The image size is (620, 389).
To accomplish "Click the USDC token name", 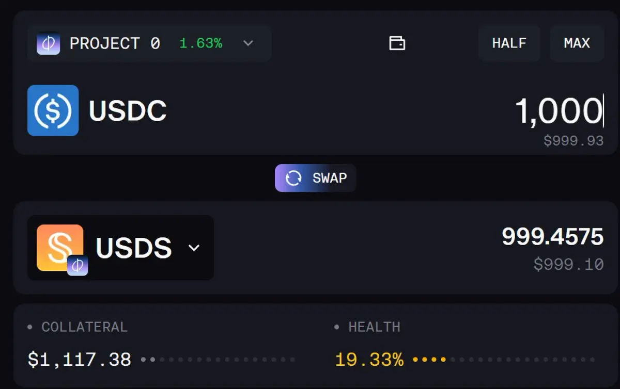I will coord(128,110).
